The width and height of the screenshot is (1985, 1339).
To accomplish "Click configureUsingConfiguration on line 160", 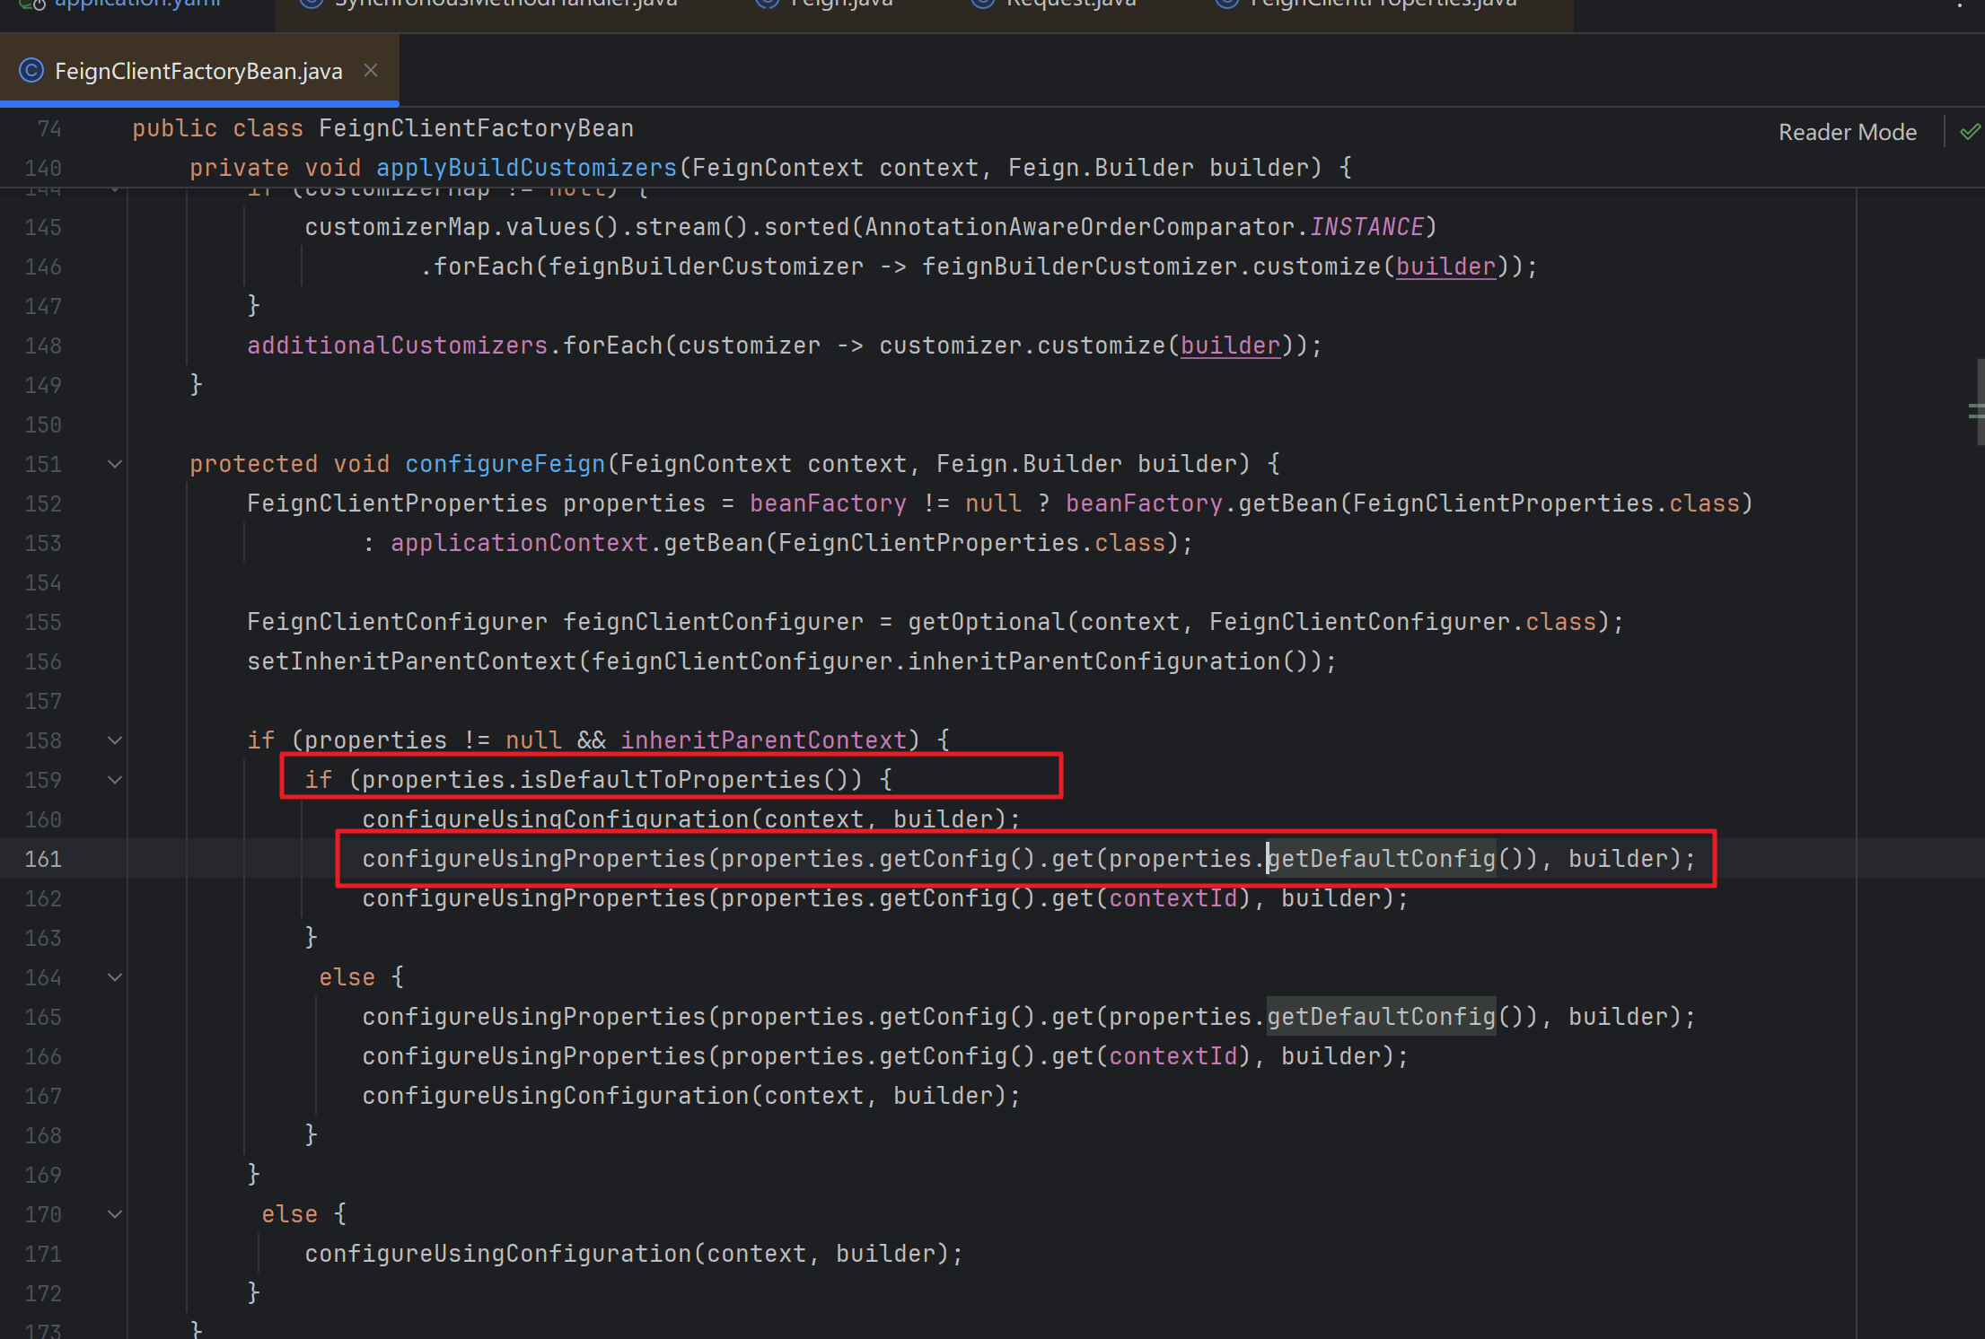I will [x=556, y=819].
